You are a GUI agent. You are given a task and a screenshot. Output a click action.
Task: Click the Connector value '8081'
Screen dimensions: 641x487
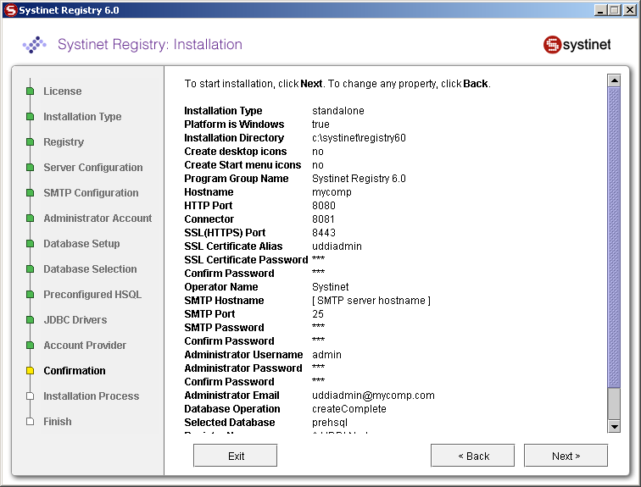tap(323, 219)
